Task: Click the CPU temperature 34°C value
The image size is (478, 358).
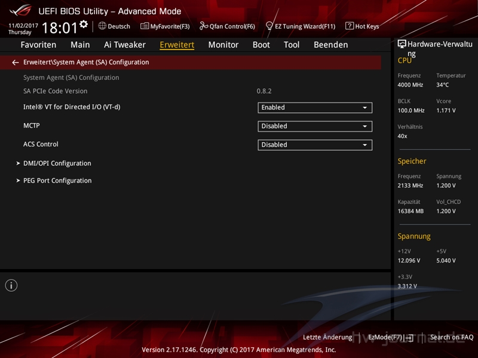Action: (x=442, y=85)
